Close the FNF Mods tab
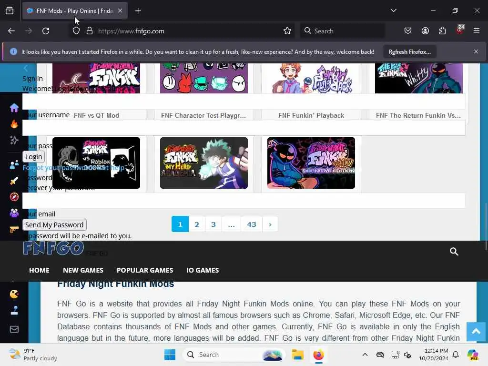 click(120, 10)
